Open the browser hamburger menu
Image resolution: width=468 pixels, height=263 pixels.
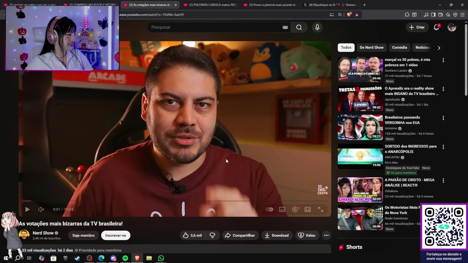[x=463, y=15]
